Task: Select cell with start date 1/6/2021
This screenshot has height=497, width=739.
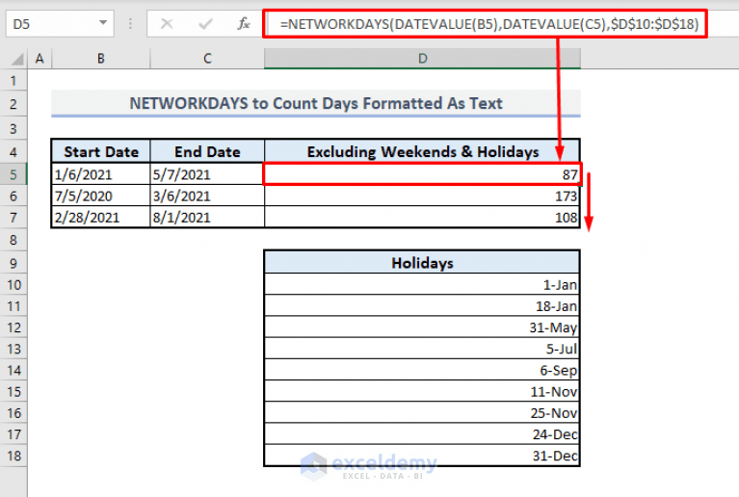Action: [101, 174]
